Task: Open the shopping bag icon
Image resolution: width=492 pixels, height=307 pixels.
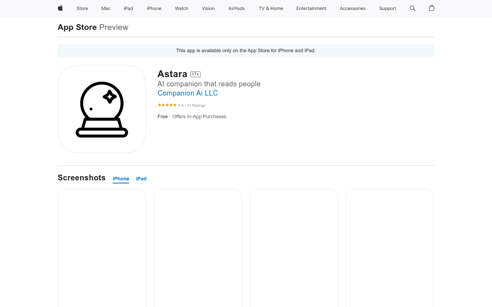Action: click(x=432, y=8)
